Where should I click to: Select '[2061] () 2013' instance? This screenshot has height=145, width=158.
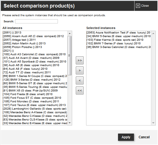click(x=35, y=33)
